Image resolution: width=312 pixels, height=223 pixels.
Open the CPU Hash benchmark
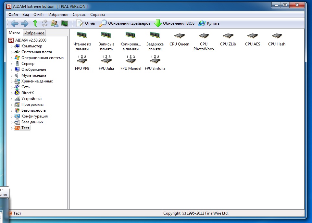tap(277, 39)
